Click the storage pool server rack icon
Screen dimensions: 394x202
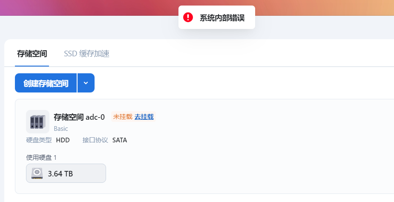tap(37, 121)
